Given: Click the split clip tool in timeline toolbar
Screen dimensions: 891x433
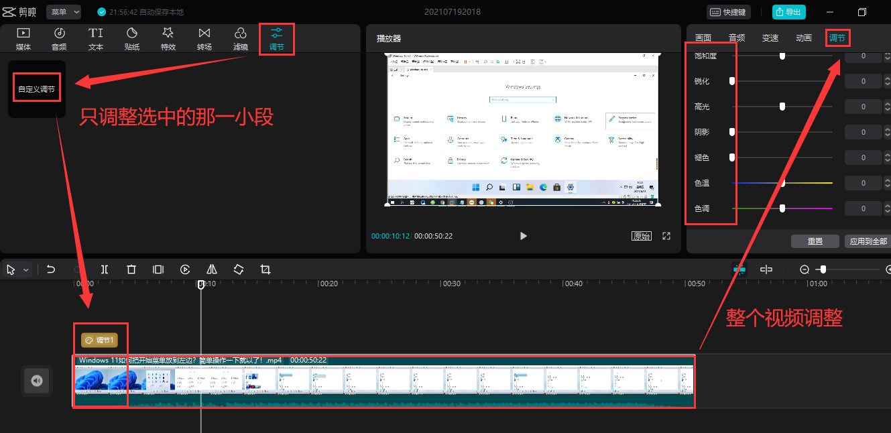Looking at the screenshot, I should (x=105, y=269).
